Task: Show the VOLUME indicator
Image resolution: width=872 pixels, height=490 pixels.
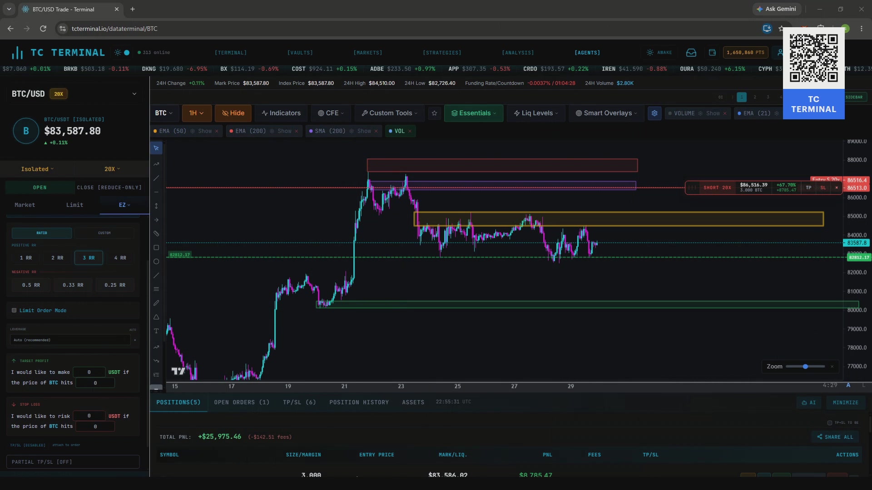Action: tap(713, 113)
